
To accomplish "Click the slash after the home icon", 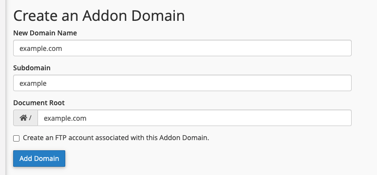I will coord(30,118).
